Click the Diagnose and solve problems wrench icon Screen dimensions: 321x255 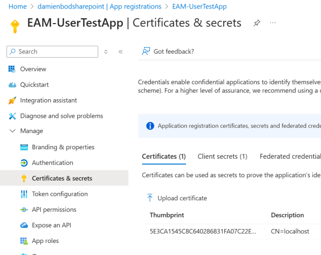click(12, 116)
